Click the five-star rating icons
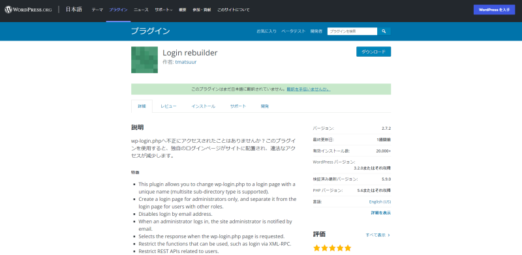 pyautogui.click(x=332, y=248)
